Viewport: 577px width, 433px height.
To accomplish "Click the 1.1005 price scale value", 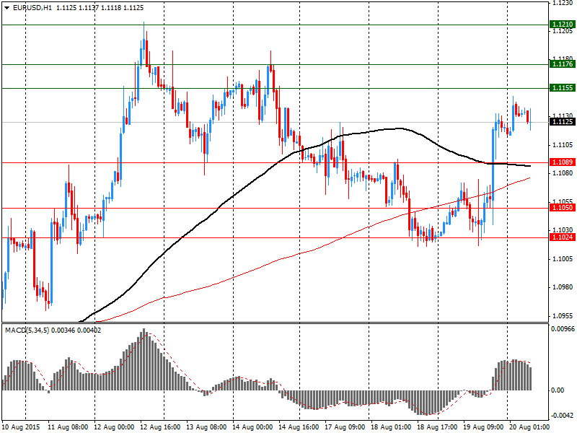I will 563,259.
